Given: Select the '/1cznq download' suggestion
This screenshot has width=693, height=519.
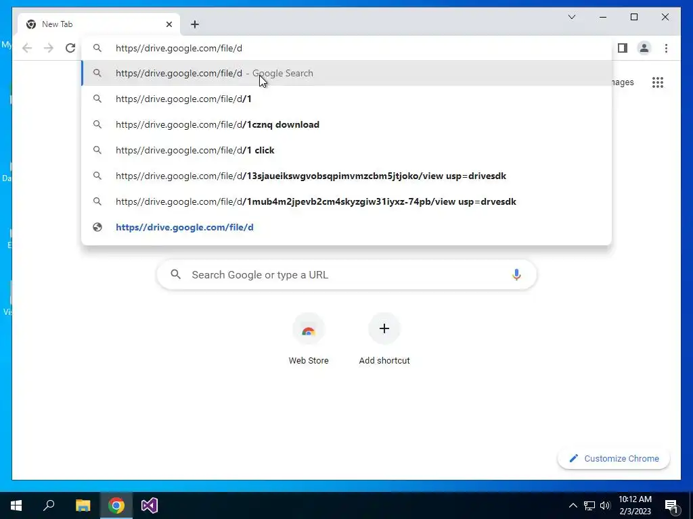Looking at the screenshot, I should tap(346, 124).
